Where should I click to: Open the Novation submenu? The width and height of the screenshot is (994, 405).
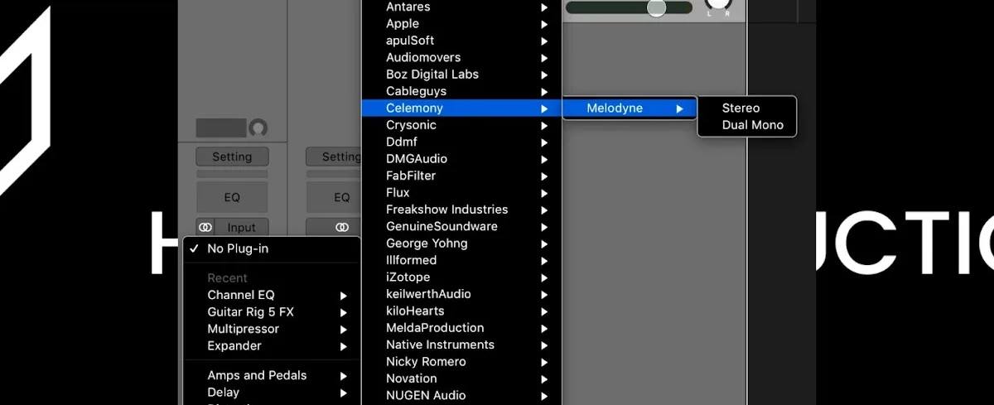point(461,378)
